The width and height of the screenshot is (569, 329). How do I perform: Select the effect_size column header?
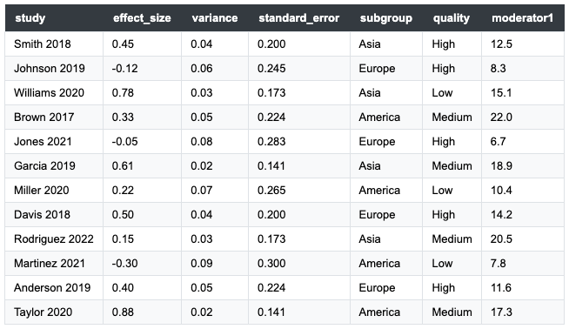pos(142,17)
